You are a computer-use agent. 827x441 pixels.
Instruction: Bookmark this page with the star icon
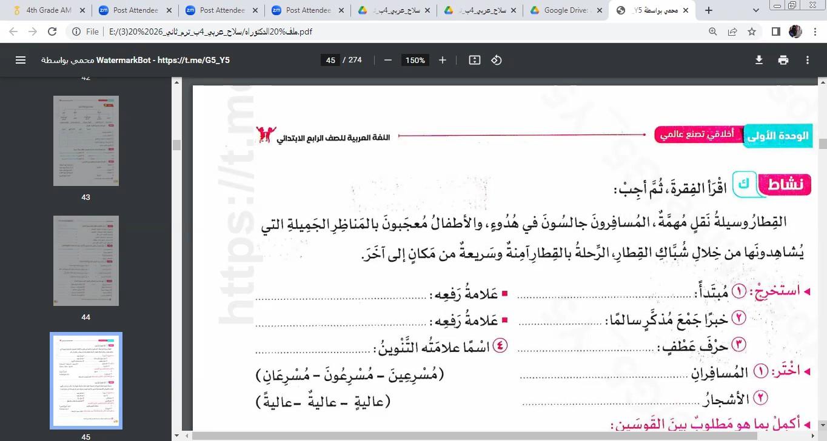point(752,31)
